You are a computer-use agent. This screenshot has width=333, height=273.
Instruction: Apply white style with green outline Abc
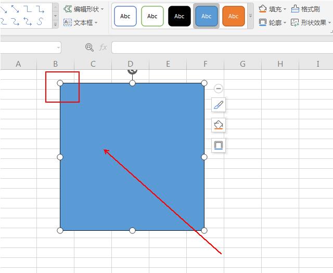[x=152, y=16]
